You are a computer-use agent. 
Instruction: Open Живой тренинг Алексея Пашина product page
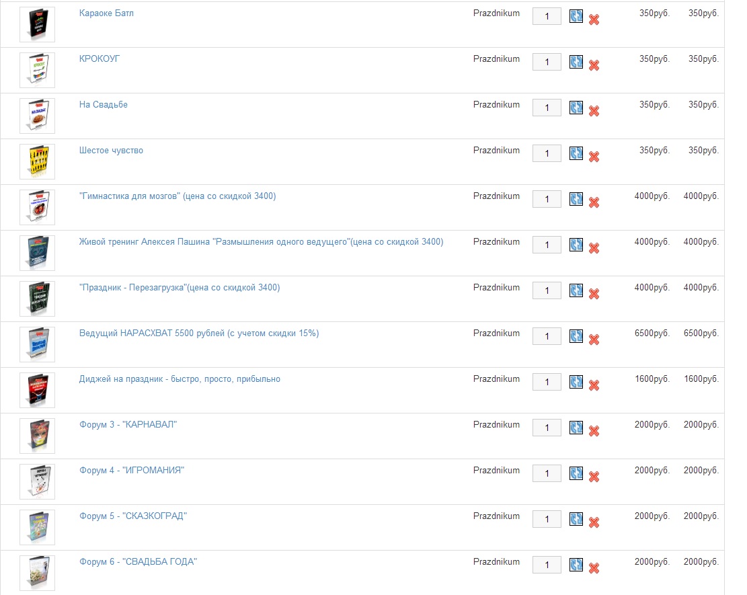[261, 242]
